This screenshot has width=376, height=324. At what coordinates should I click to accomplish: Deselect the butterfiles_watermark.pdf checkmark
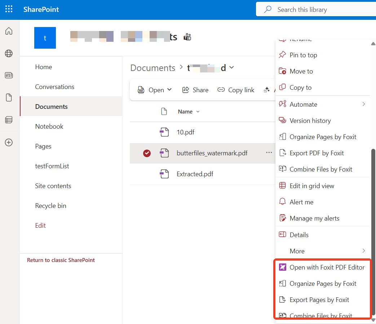(x=147, y=153)
